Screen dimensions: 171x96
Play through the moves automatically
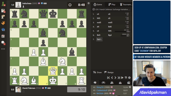point(122,78)
